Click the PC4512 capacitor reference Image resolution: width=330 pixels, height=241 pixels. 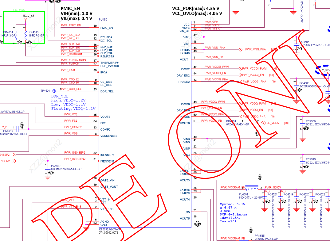click(8, 131)
